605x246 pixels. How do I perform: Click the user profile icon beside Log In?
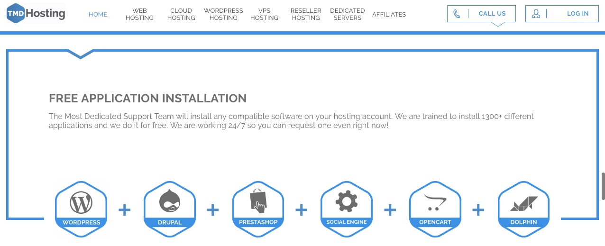[x=536, y=14]
